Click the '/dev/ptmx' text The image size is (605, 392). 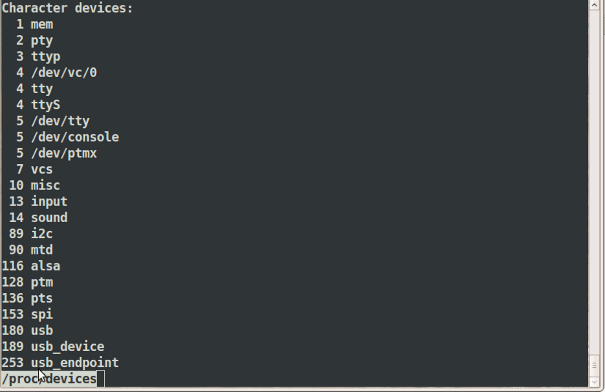click(x=64, y=153)
